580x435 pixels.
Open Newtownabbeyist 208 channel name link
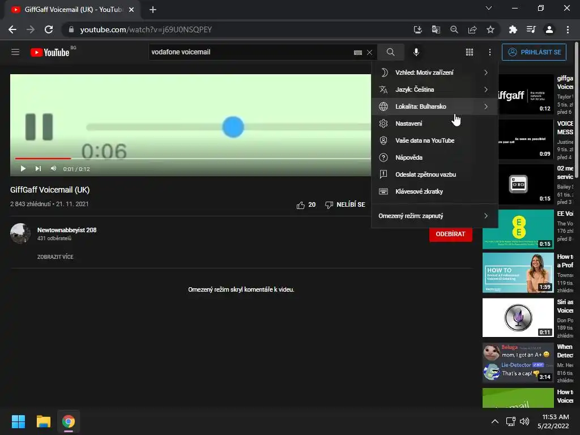tap(67, 230)
